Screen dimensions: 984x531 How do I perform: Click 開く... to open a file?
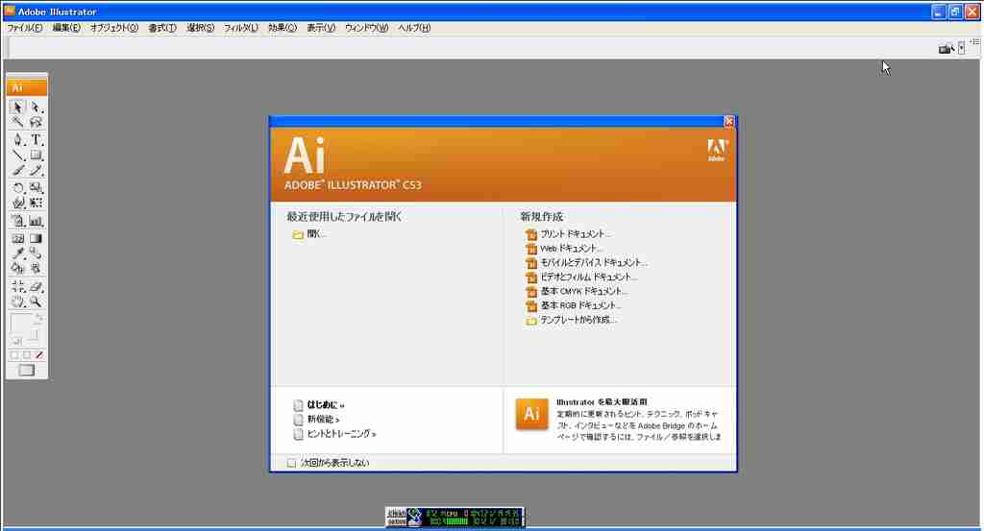[309, 234]
